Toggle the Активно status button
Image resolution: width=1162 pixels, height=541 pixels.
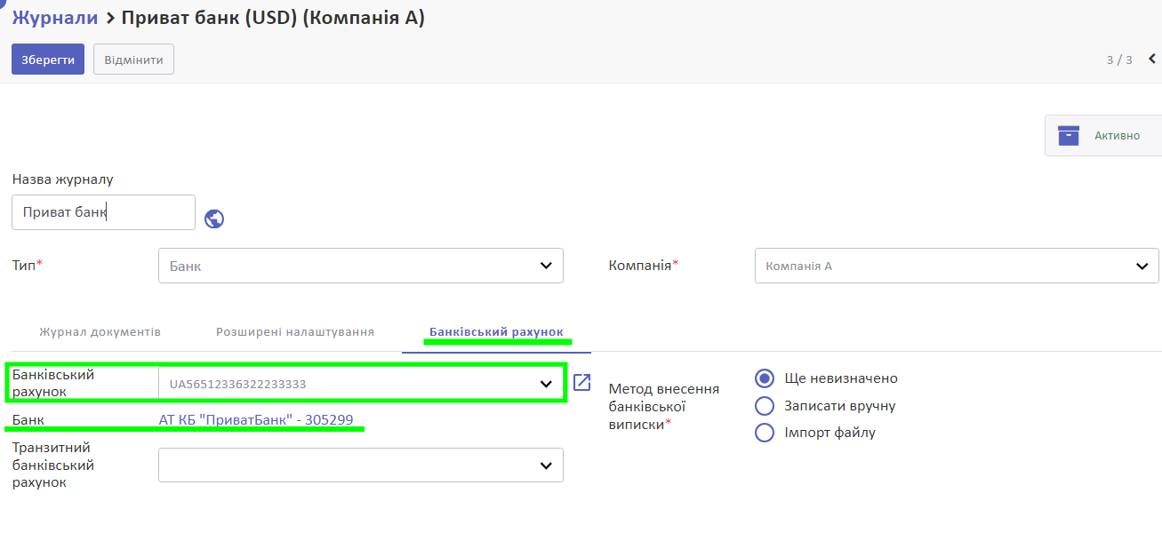coord(1103,136)
